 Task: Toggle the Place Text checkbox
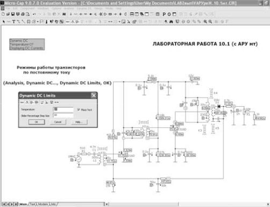click(79, 109)
